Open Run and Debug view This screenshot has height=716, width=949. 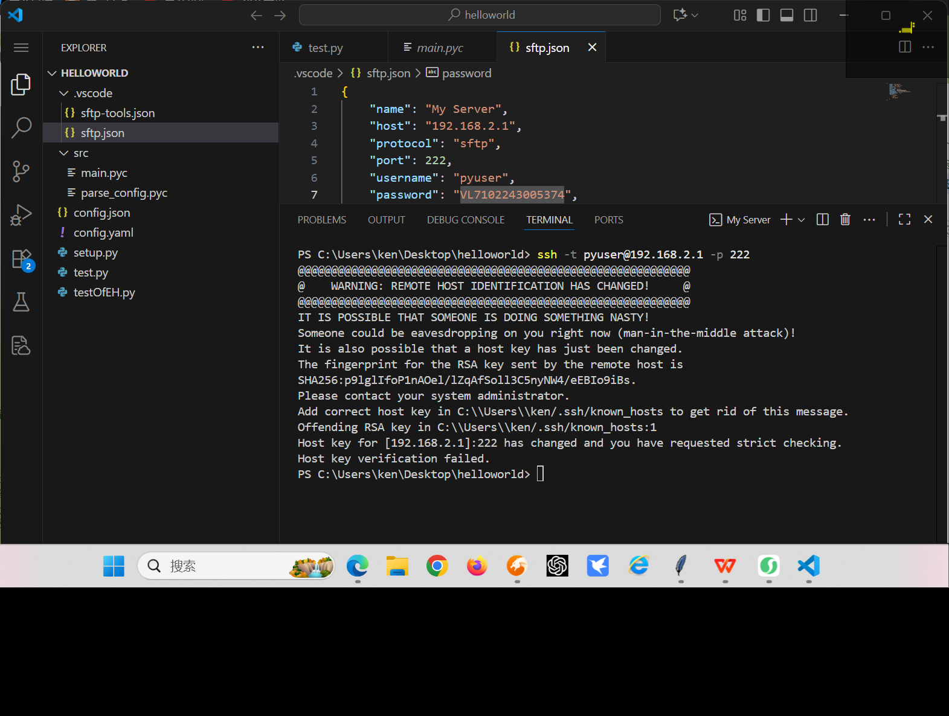click(x=21, y=215)
